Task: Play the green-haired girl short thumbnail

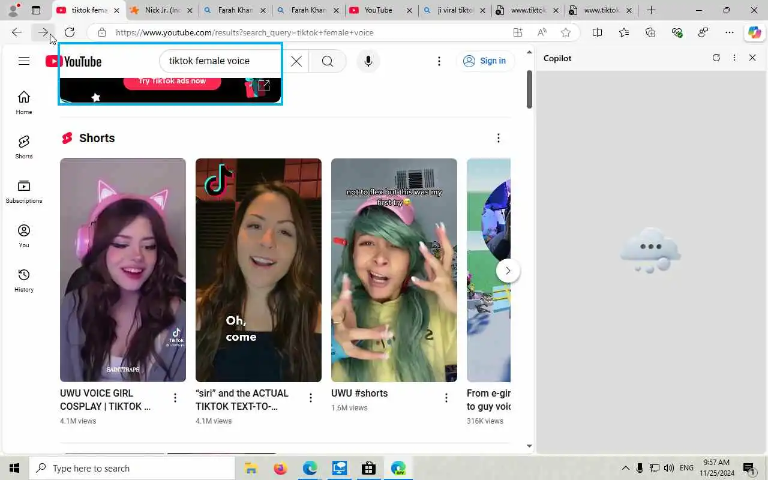Action: point(394,270)
